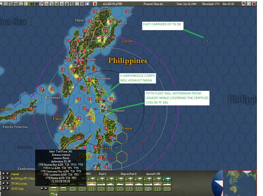Click the globe toolbar icon

67,4
